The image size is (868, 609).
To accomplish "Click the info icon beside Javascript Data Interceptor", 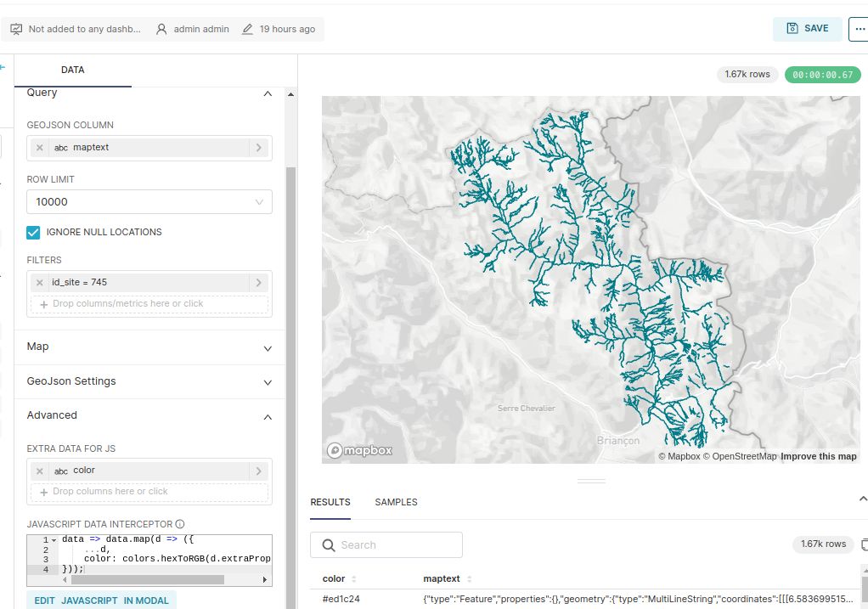I will [x=180, y=524].
